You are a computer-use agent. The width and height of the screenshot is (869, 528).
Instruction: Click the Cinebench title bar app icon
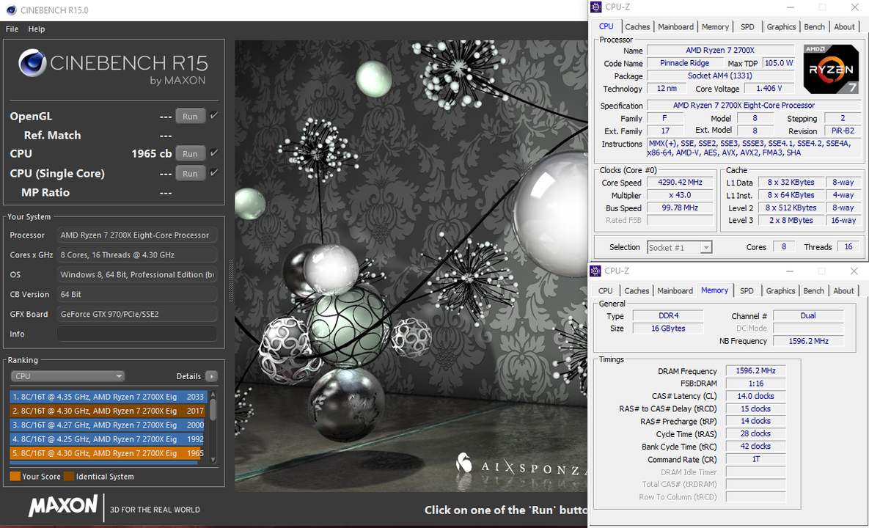[x=11, y=10]
